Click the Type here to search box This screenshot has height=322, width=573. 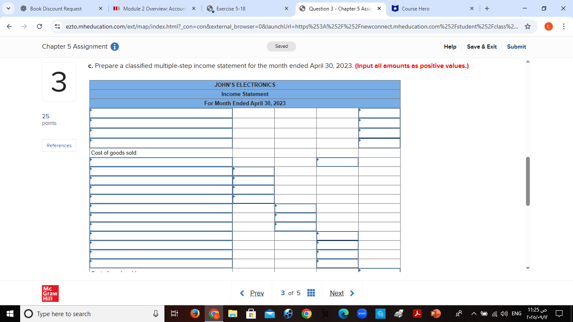pos(91,314)
